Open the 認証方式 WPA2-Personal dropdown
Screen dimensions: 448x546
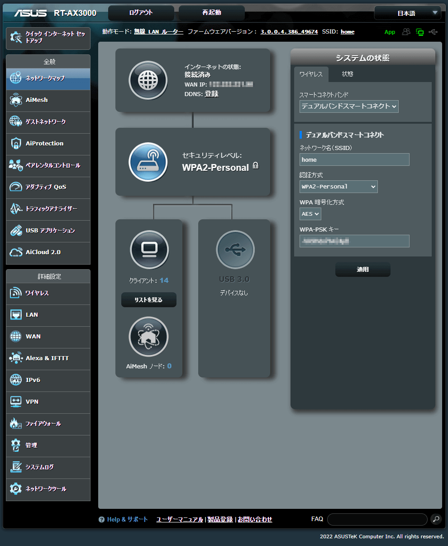(338, 187)
